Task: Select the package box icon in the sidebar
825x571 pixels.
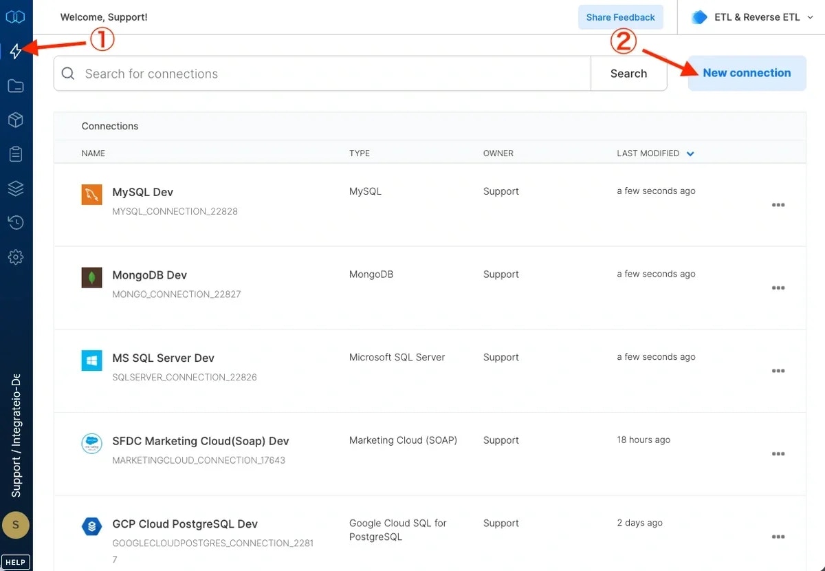Action: tap(16, 120)
